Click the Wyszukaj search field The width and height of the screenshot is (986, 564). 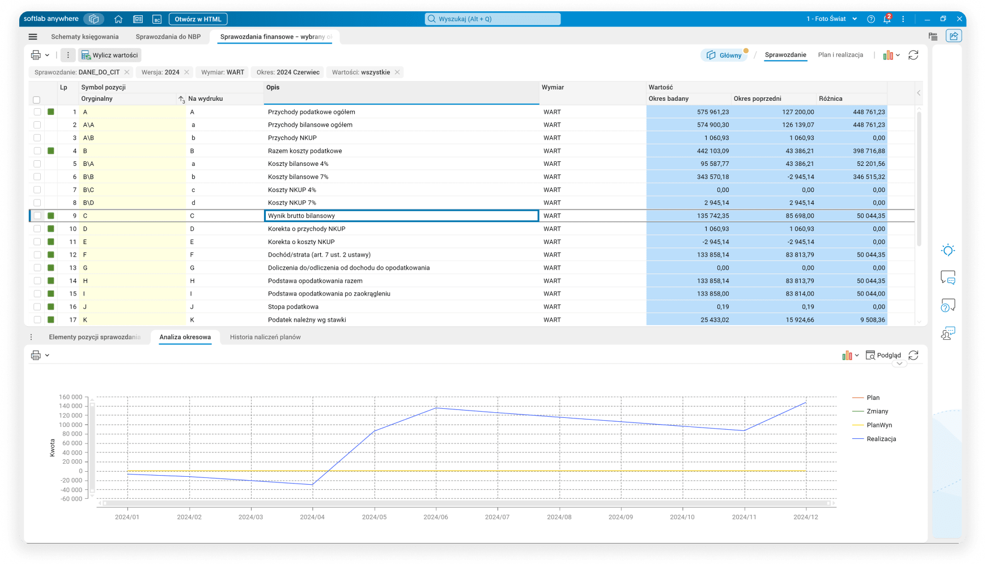pyautogui.click(x=492, y=19)
